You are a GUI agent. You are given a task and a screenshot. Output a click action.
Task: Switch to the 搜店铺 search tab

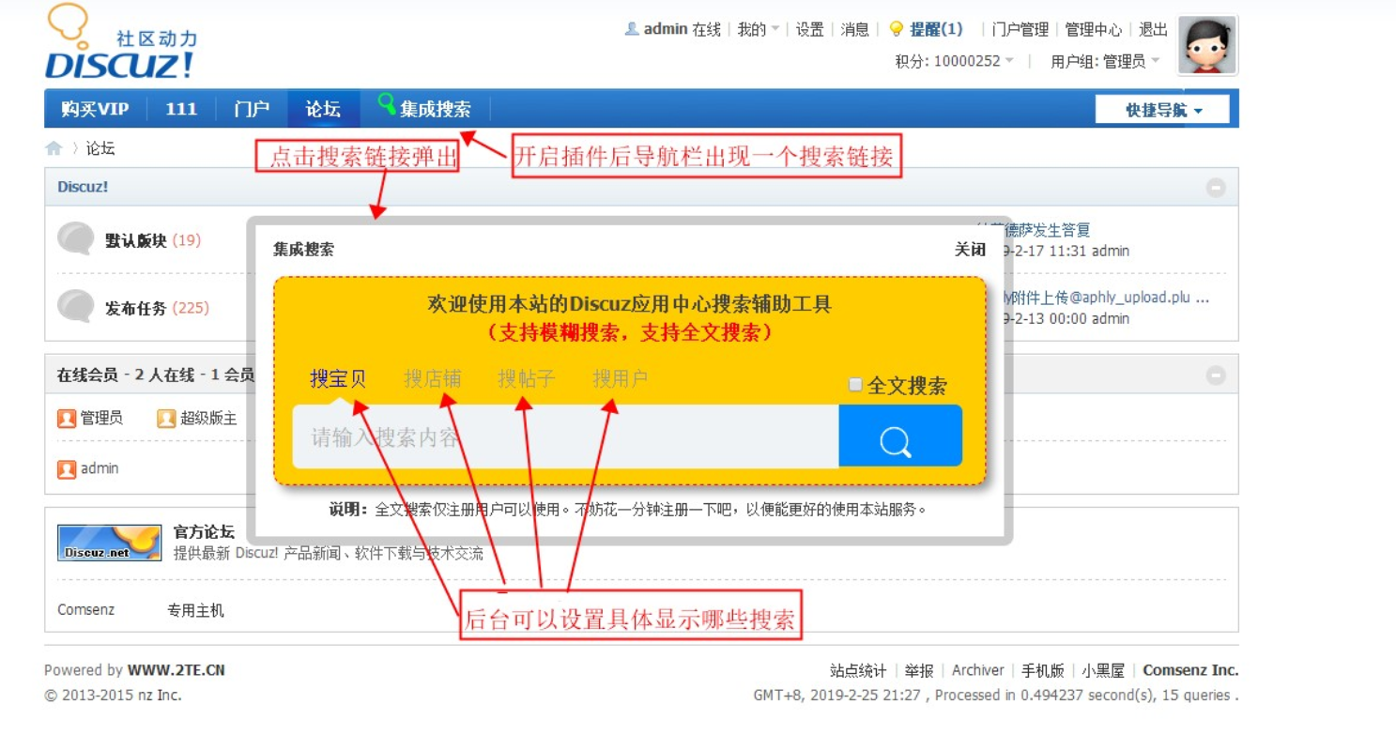[x=432, y=378]
